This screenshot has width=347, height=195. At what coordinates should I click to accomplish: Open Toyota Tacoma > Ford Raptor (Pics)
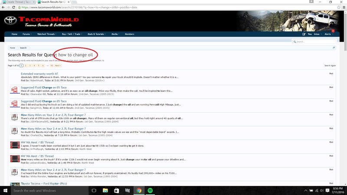(x=44, y=183)
